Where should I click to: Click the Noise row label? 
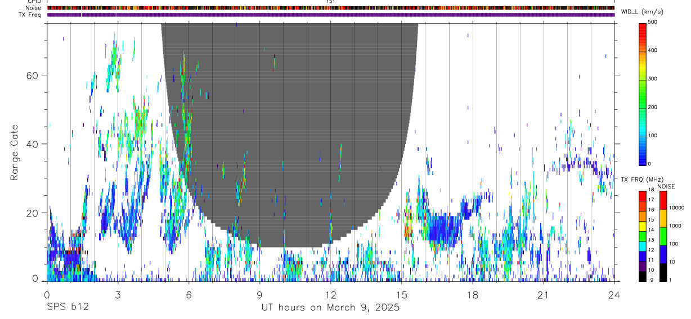(x=33, y=8)
